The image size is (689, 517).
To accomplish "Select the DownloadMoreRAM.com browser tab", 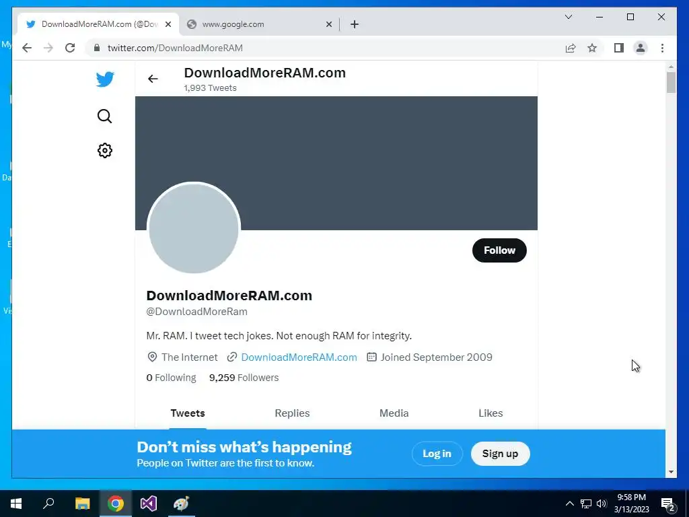I will [98, 24].
